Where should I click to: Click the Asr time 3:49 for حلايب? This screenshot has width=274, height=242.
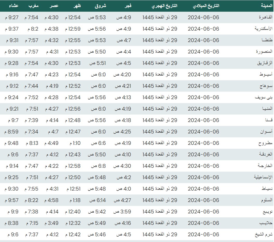(51, 223)
